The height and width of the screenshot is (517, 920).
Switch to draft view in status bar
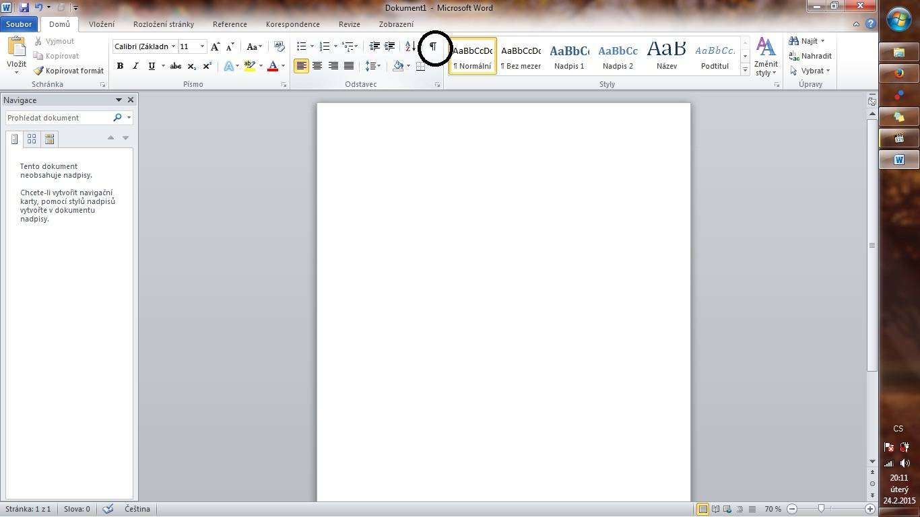752,510
